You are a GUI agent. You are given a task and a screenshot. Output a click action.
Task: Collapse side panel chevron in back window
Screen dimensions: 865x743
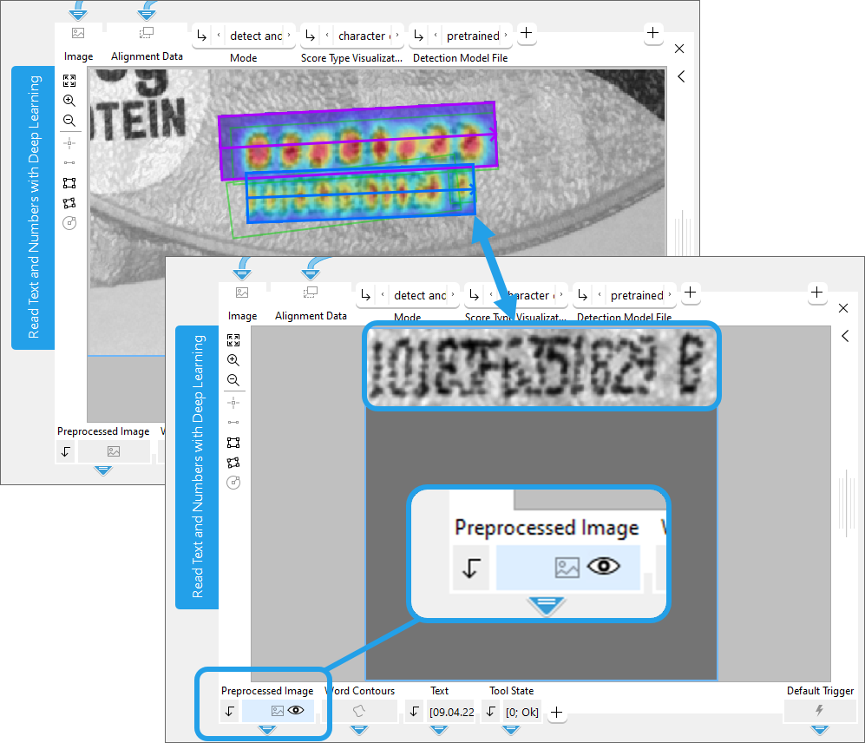point(681,76)
